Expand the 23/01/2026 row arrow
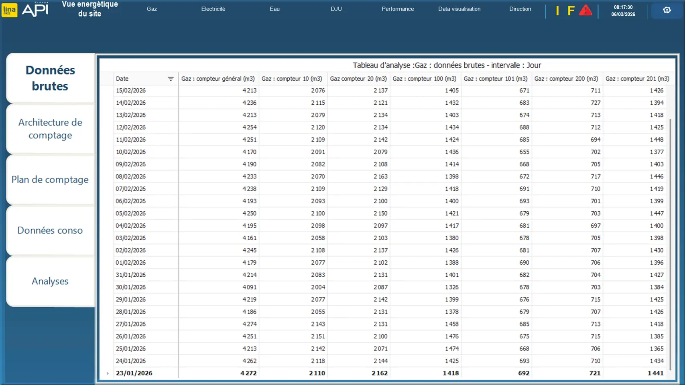Viewport: 685px width, 385px height. click(x=108, y=373)
